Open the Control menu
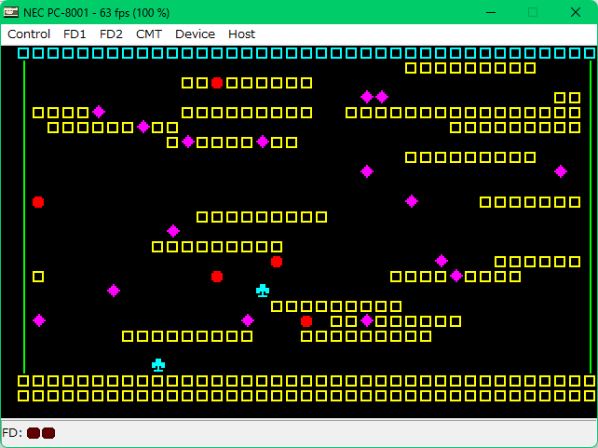598x448 pixels. pyautogui.click(x=29, y=34)
